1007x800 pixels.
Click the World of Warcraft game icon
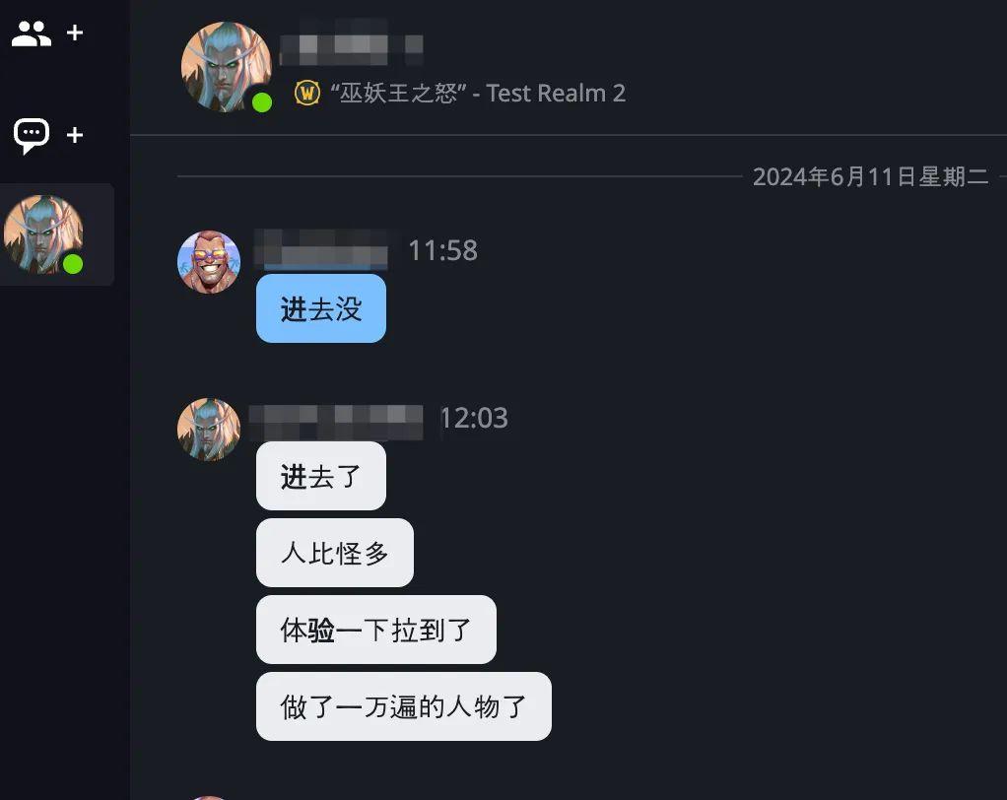[307, 93]
